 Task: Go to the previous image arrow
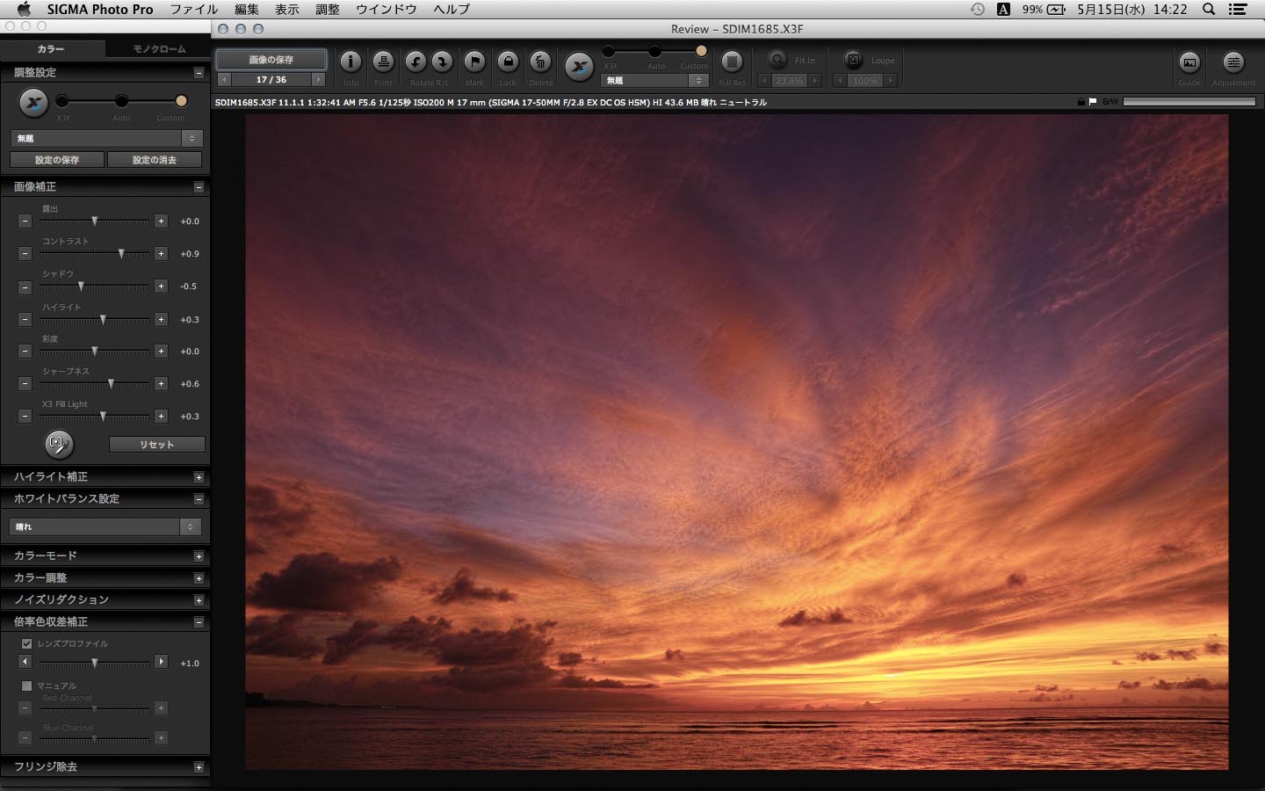click(225, 79)
